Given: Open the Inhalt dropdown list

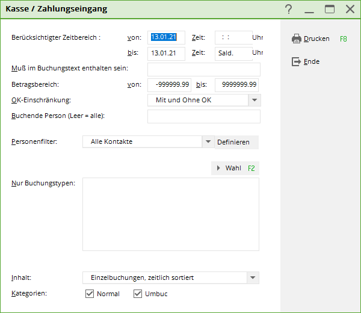Looking at the screenshot, I should (253, 277).
